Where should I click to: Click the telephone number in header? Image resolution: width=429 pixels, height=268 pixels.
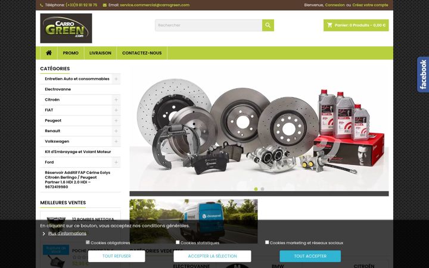(x=81, y=5)
